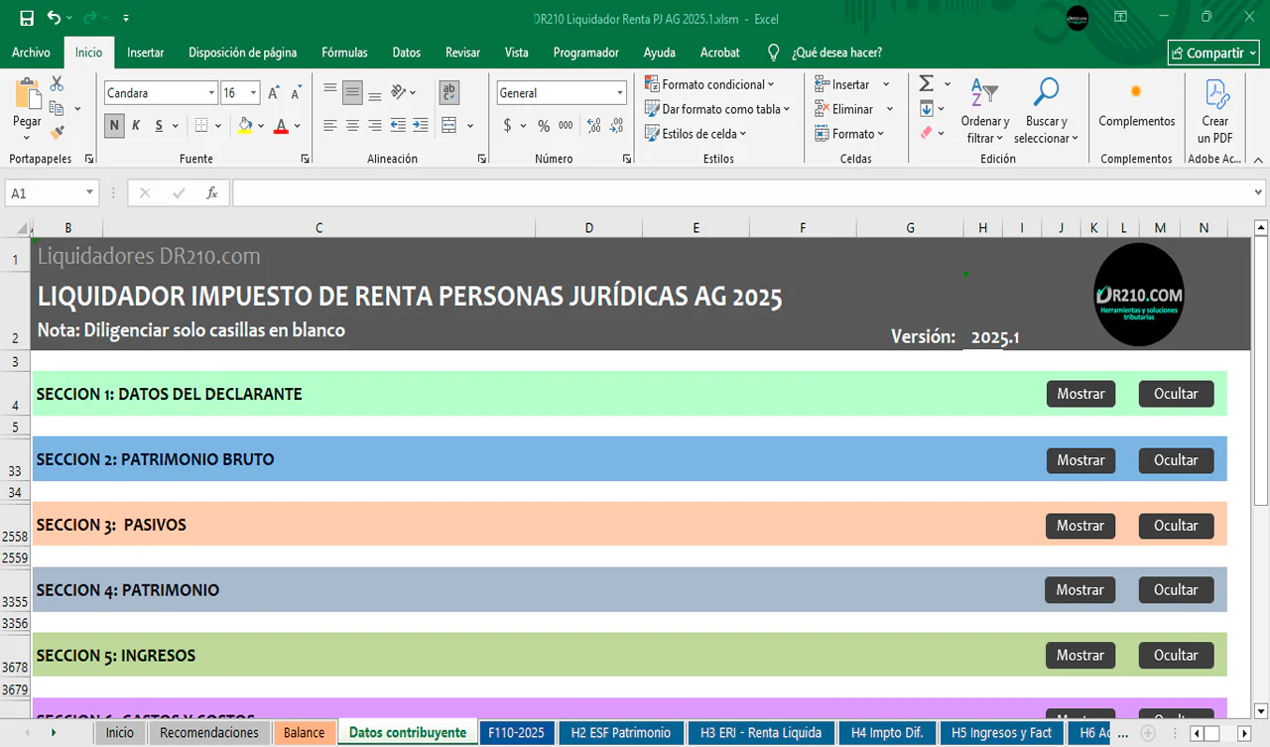Click the yellow fill color button

tap(245, 126)
